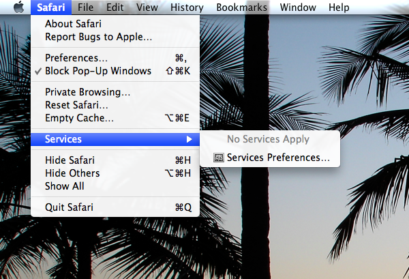Screen dimensions: 409x279
Task: Quit Safari from the menu
Action: [x=115, y=207]
